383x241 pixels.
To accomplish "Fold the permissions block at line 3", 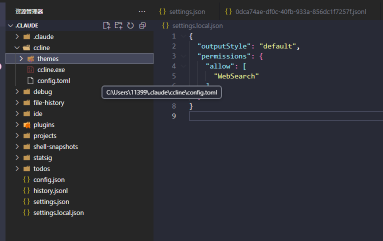I will [x=183, y=56].
